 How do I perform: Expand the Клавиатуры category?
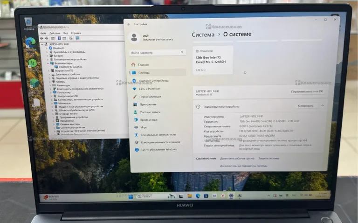pos(50,85)
